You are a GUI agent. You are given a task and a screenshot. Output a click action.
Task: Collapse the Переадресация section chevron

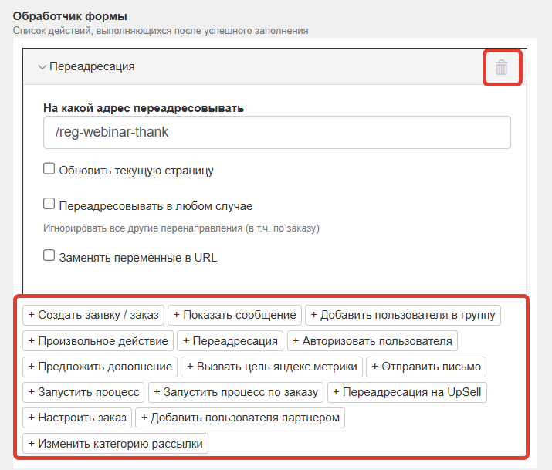point(42,67)
